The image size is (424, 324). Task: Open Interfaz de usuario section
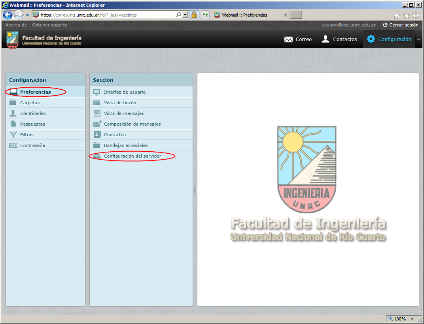(x=141, y=92)
